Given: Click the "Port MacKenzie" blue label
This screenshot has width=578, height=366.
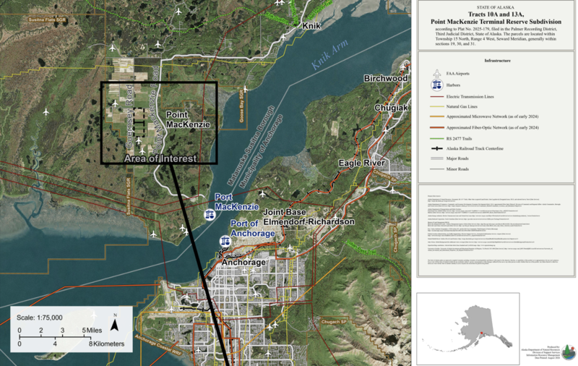Looking at the screenshot, I should tap(237, 202).
